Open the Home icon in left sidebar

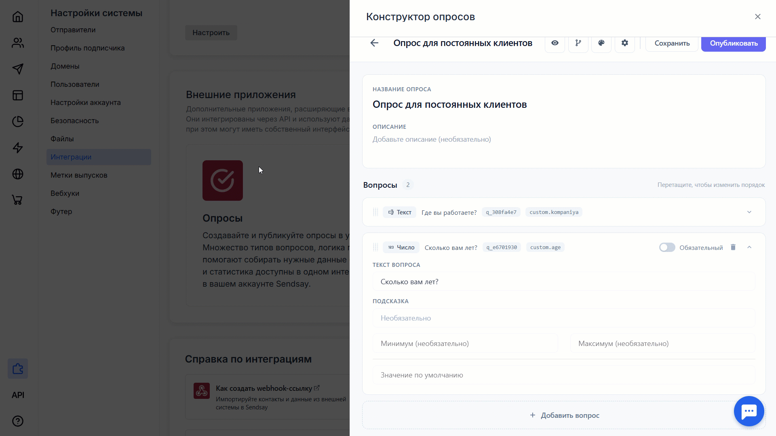(18, 17)
